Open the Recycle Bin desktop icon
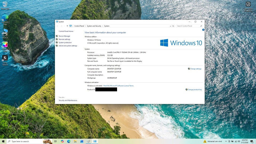 pyautogui.click(x=5, y=5)
